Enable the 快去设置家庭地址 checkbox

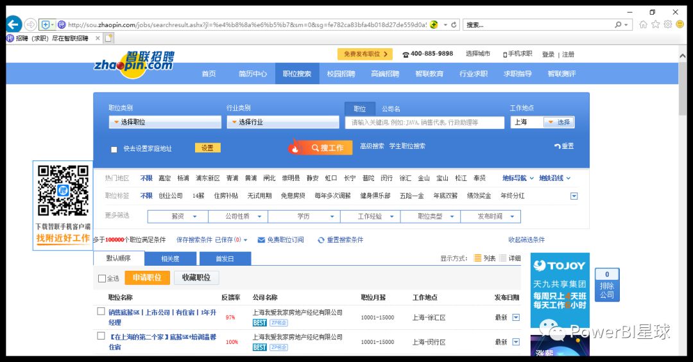(114, 150)
